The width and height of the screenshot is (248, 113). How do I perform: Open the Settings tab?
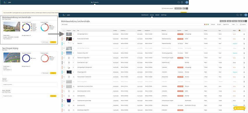click(x=164, y=15)
